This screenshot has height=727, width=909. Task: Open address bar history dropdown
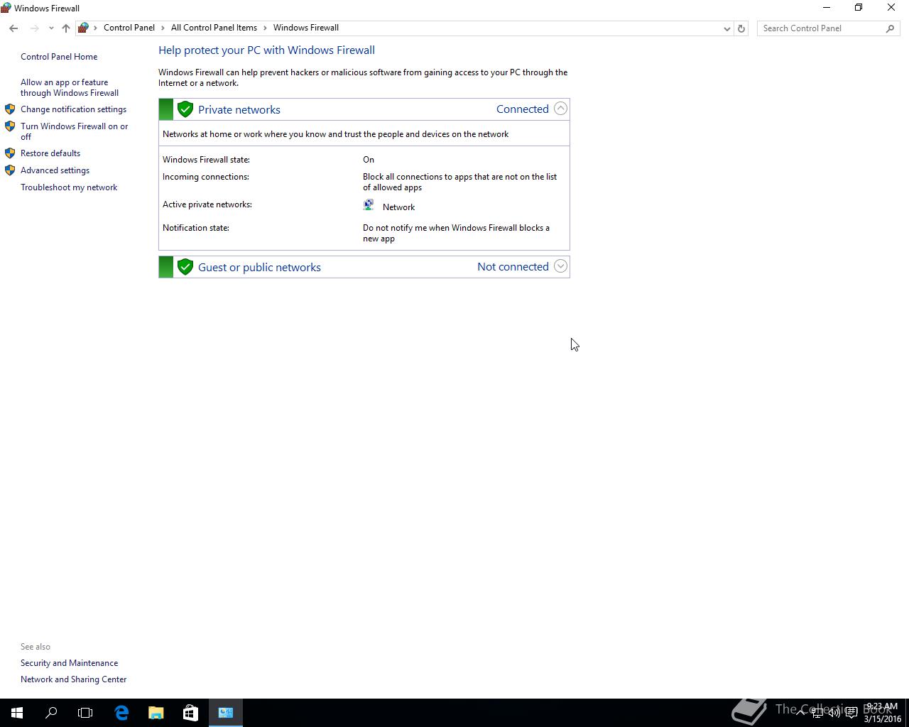click(726, 28)
